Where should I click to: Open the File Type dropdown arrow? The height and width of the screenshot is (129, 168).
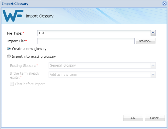coord(153,33)
